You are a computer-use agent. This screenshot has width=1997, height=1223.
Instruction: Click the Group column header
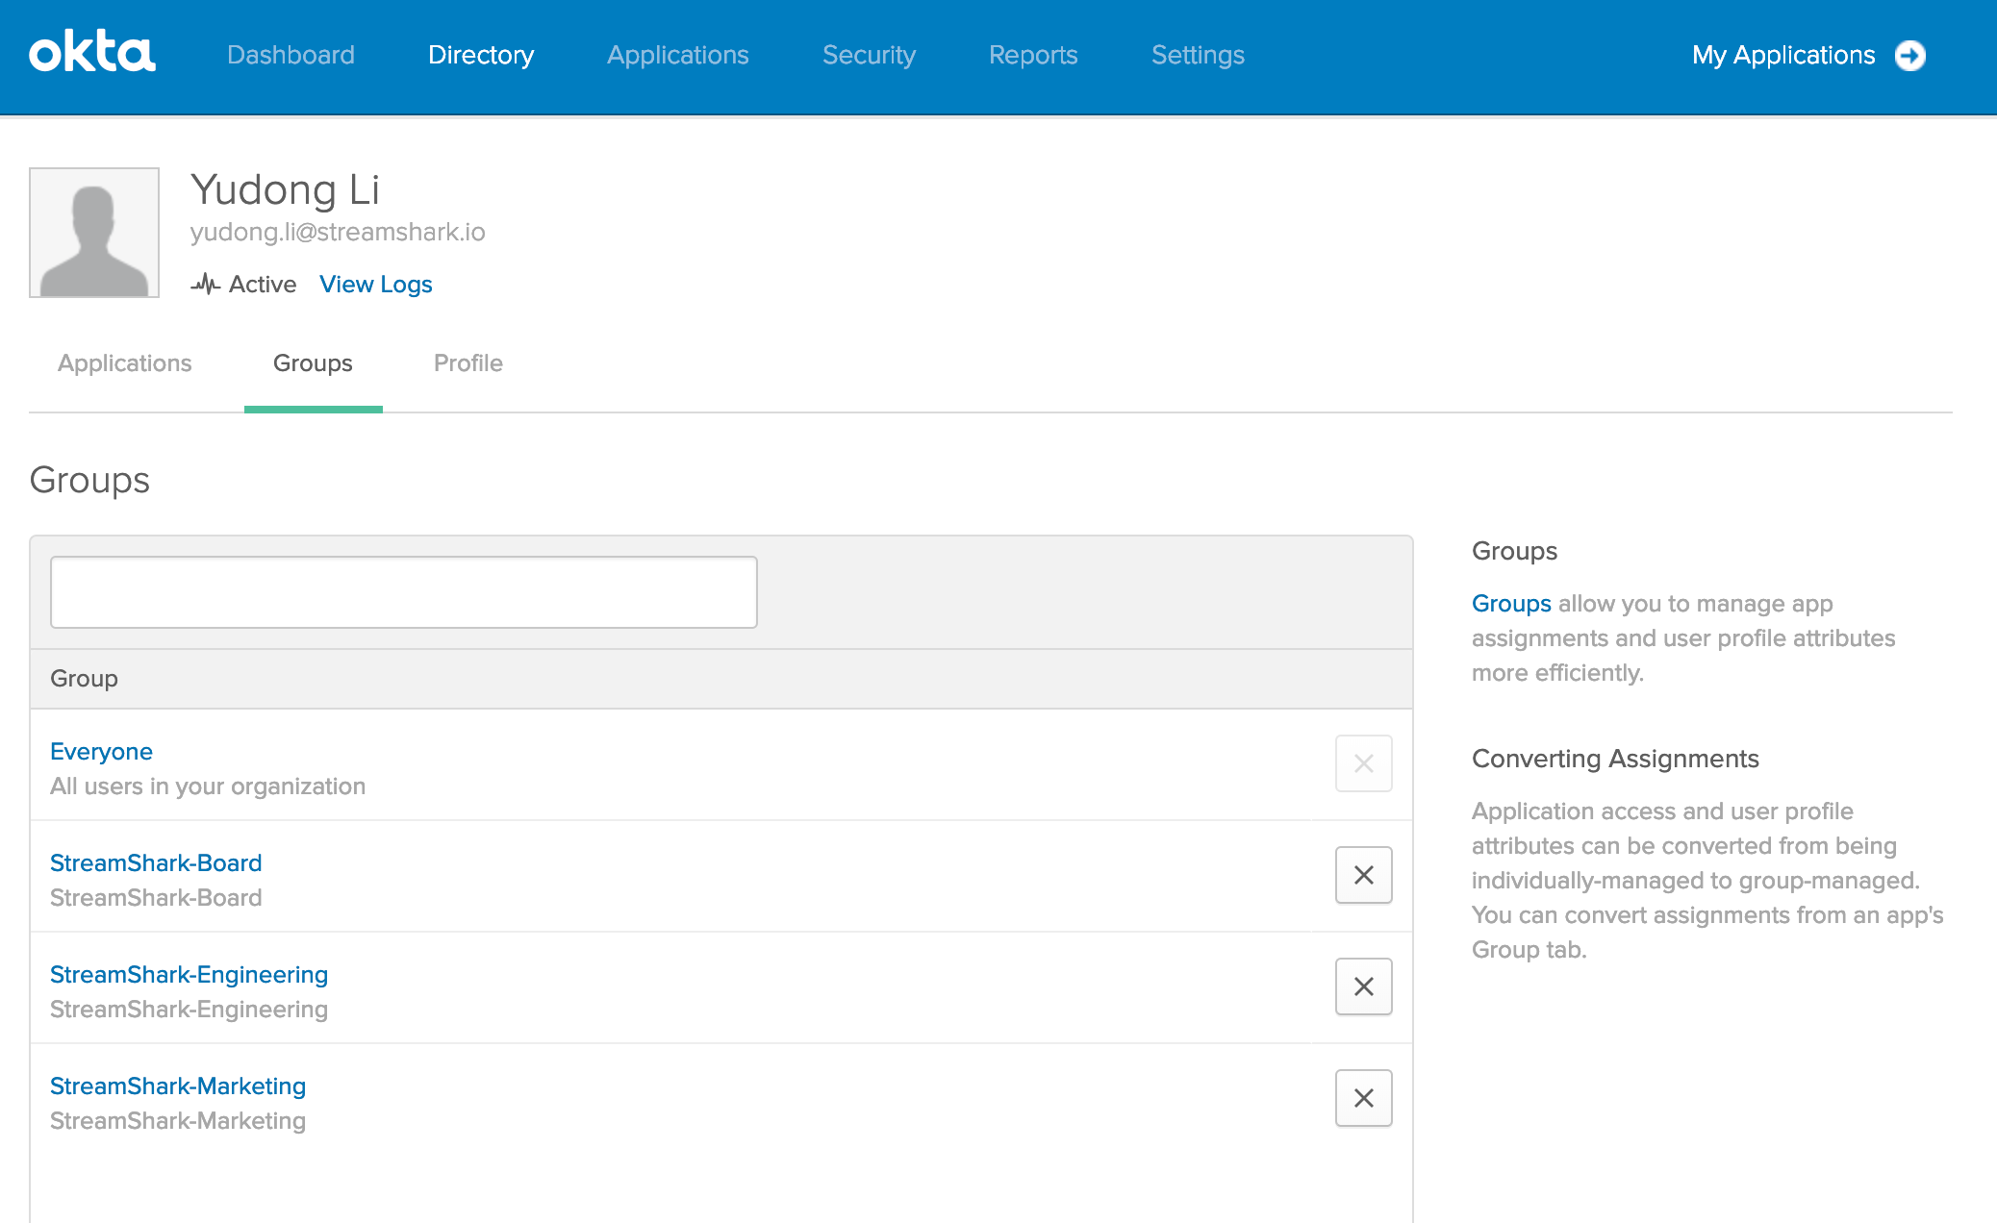(84, 678)
